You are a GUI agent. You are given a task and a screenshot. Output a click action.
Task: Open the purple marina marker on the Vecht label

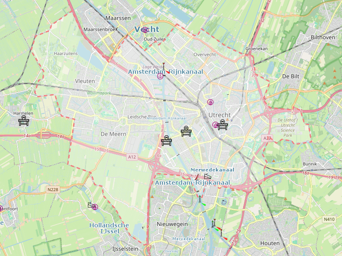point(145,30)
